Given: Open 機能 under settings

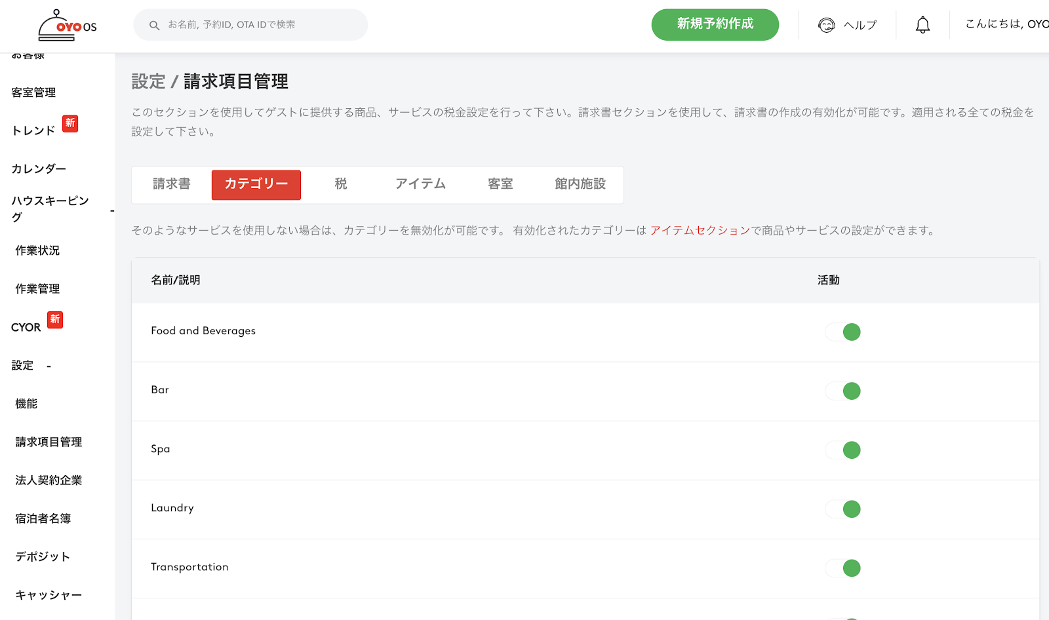Looking at the screenshot, I should (26, 404).
